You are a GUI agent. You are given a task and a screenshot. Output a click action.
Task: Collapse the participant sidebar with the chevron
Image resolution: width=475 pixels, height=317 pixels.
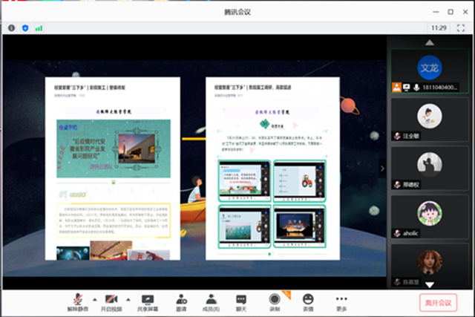click(x=383, y=169)
